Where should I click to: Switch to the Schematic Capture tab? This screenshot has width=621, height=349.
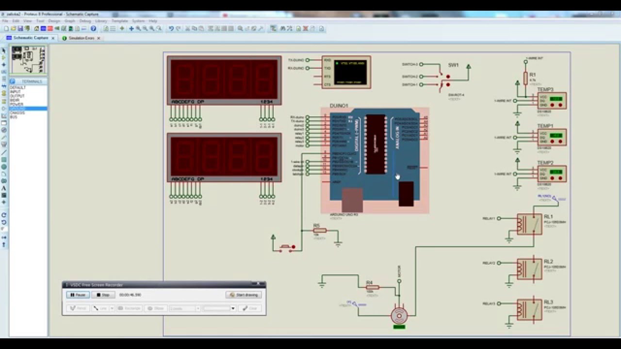pos(31,38)
